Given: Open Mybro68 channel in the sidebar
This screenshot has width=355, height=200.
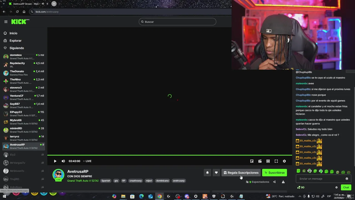Looking at the screenshot, I should pos(23,122).
